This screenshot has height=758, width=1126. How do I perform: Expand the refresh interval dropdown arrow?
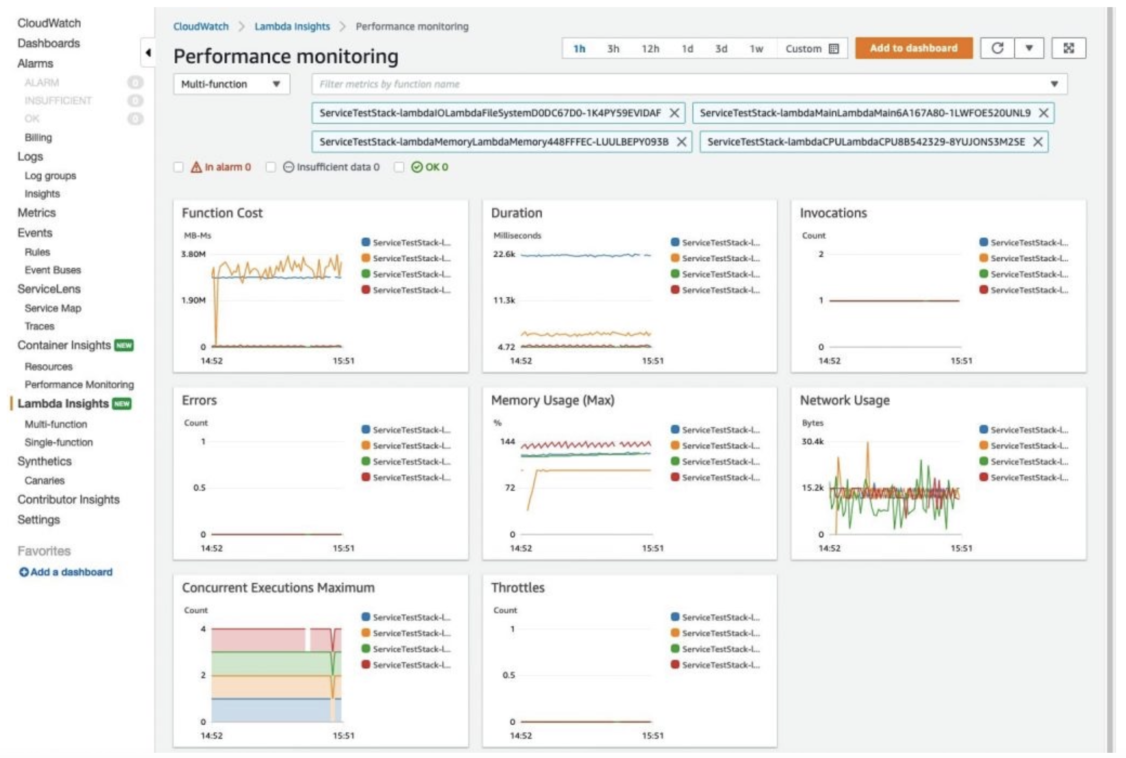click(1029, 48)
